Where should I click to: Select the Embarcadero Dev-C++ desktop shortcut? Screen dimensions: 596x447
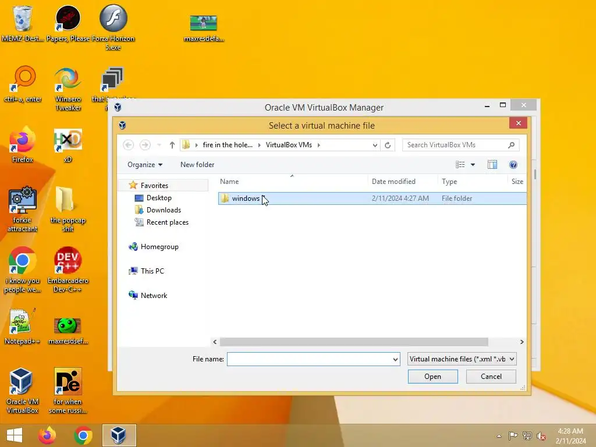(x=68, y=270)
